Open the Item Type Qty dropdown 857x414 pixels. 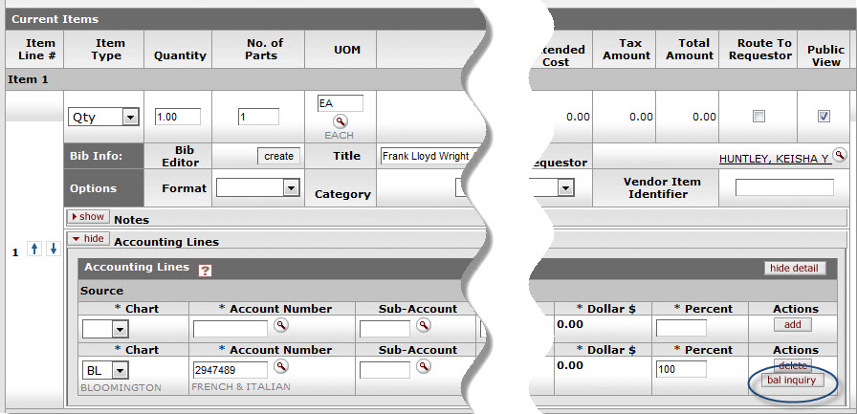130,117
